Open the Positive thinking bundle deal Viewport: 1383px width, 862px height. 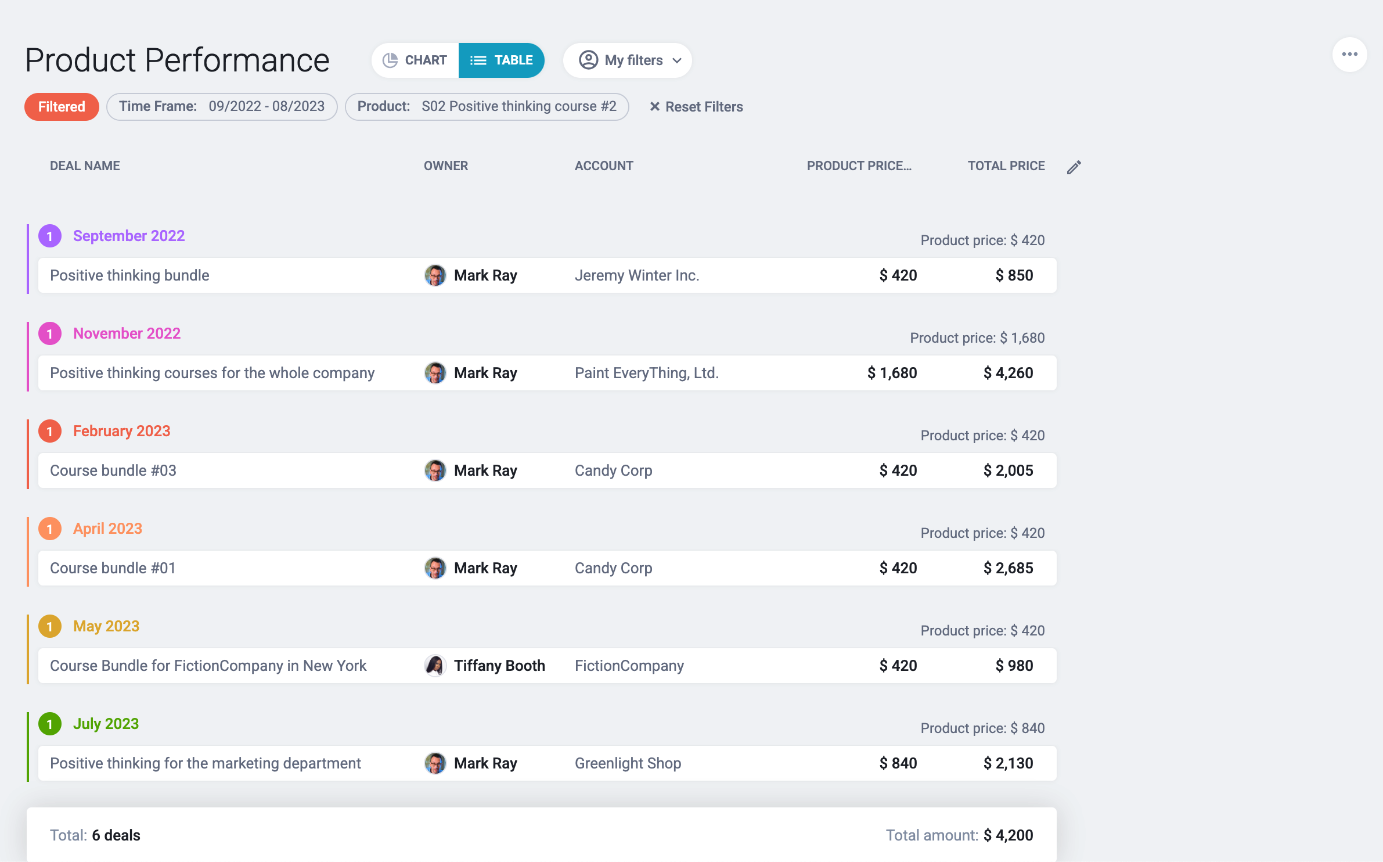pyautogui.click(x=129, y=275)
